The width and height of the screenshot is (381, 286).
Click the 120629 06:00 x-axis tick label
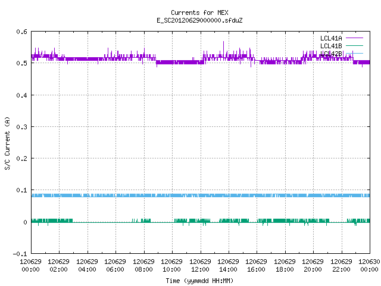tap(115, 265)
